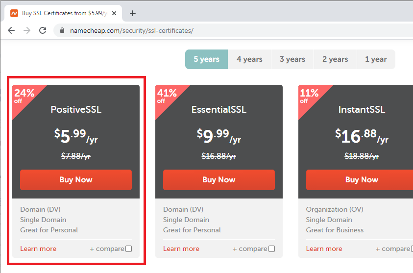Check the PositiveSSL compare checkbox
413x273 pixels.
tap(128, 249)
